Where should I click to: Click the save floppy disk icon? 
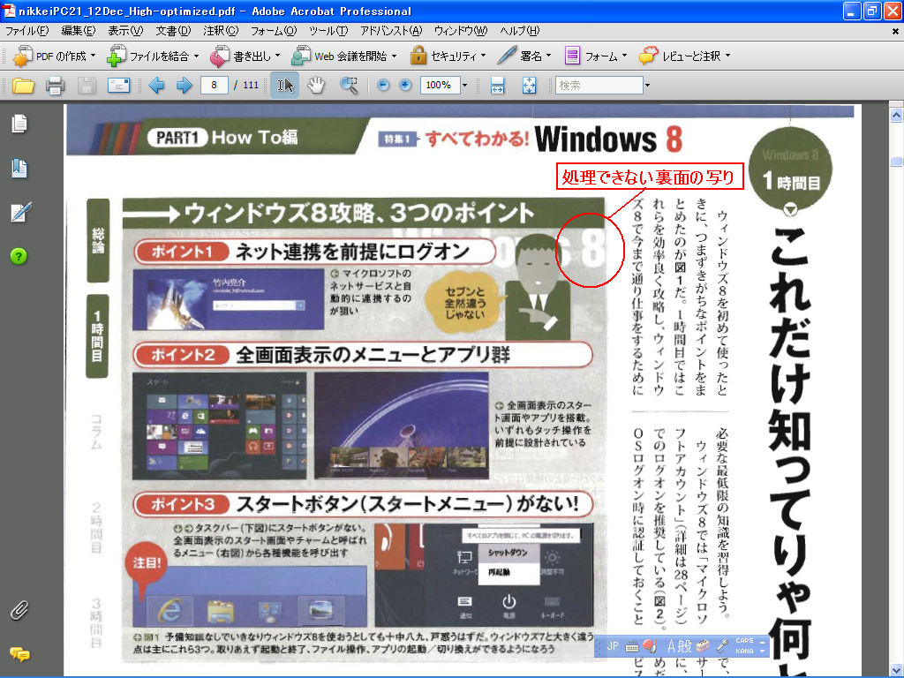pyautogui.click(x=87, y=86)
